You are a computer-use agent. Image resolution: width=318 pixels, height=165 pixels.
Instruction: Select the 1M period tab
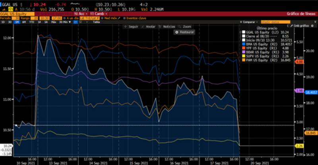click(x=16, y=22)
